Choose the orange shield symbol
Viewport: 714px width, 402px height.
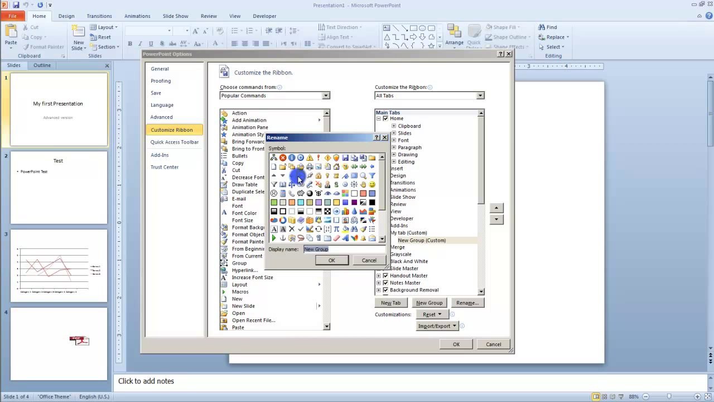click(336, 157)
